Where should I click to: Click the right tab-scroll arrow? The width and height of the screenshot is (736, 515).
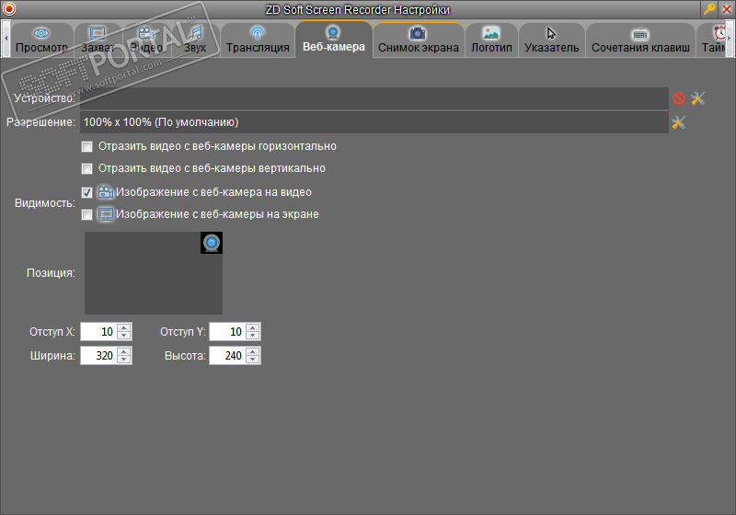coord(729,39)
